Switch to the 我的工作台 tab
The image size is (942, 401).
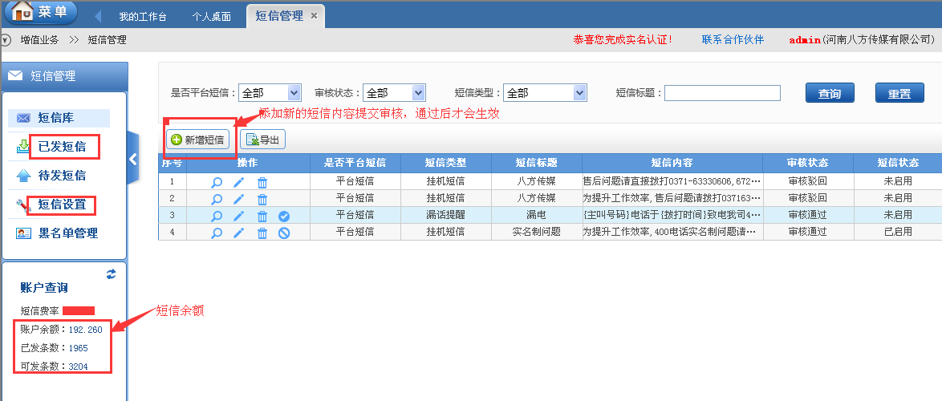[142, 16]
